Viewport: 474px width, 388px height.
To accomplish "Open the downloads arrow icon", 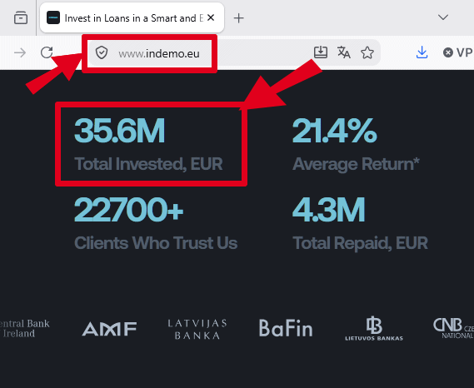I will coord(422,52).
